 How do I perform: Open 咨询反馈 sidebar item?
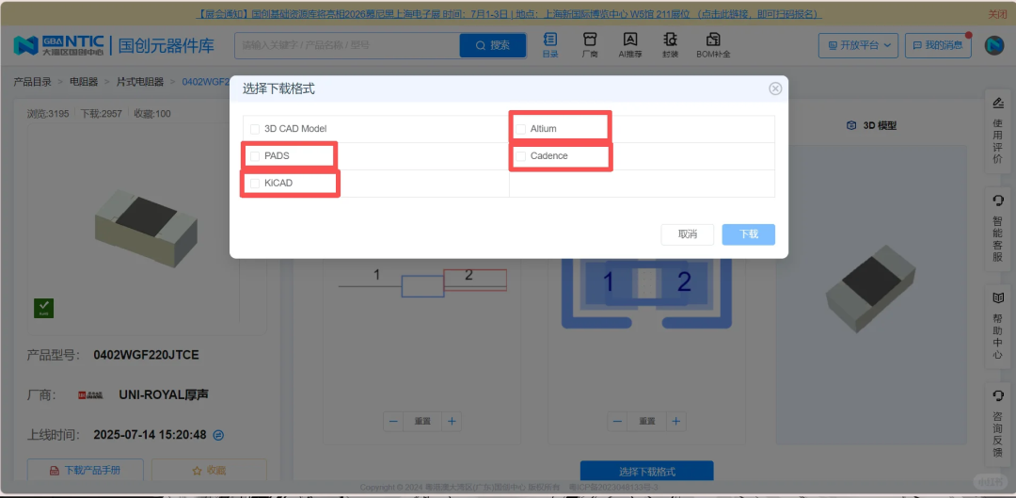tap(997, 424)
